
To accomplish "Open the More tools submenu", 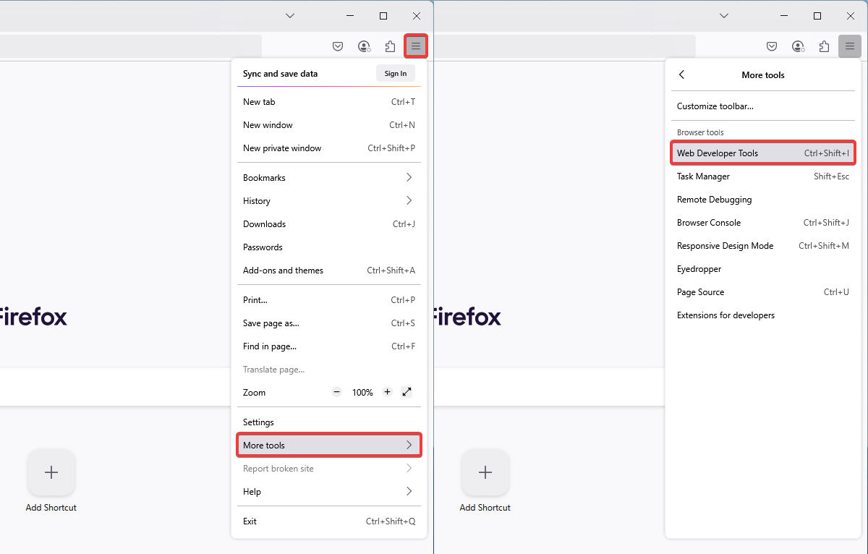I will coord(329,446).
